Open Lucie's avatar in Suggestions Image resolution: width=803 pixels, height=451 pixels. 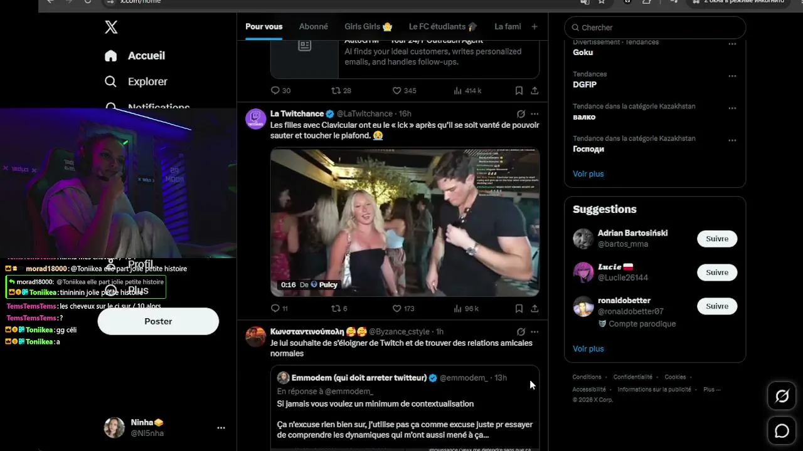click(x=583, y=272)
